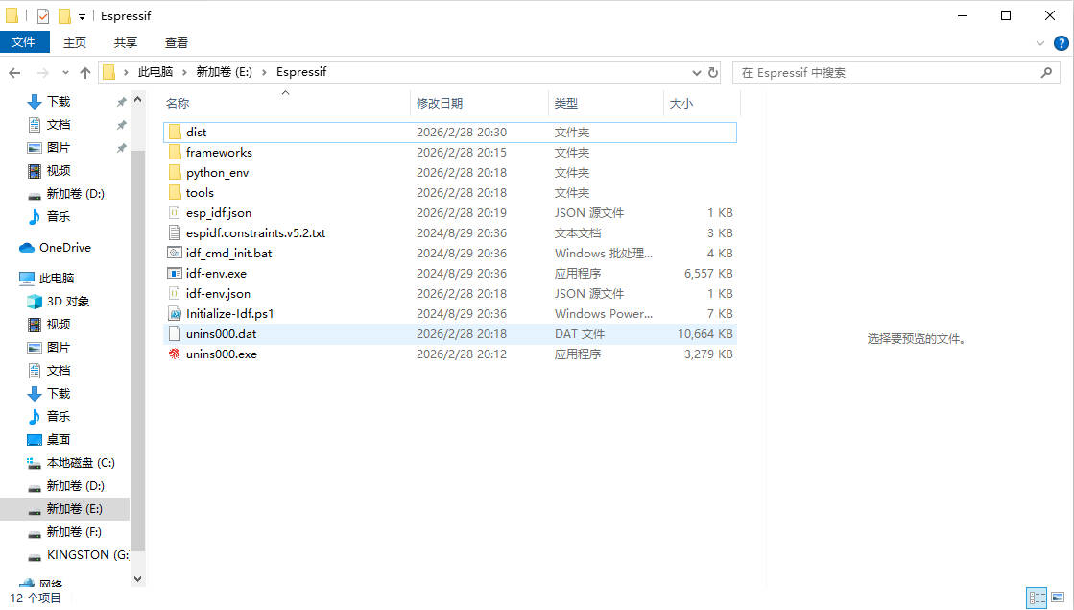Open the recent locations dropdown arrow
The image size is (1074, 610).
pos(65,73)
